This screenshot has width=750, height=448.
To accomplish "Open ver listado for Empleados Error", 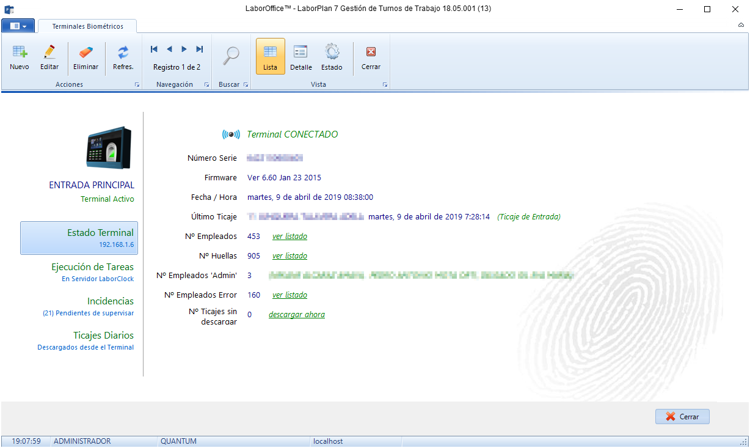I will click(x=289, y=295).
